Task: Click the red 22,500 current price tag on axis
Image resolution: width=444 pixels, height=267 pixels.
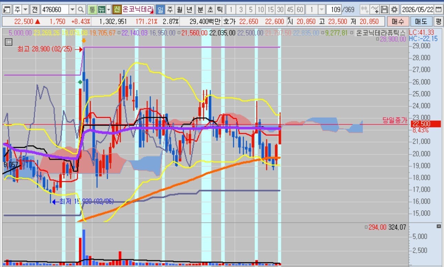Action: click(x=425, y=124)
